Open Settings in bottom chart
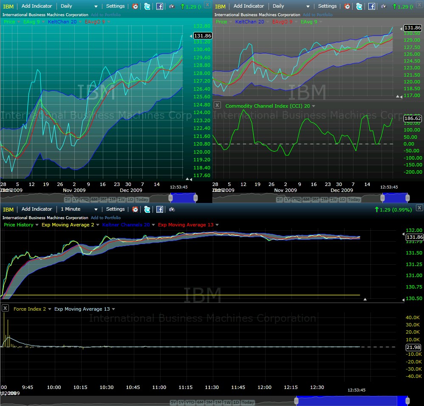Viewport: 424px width, 406px height. [116, 209]
